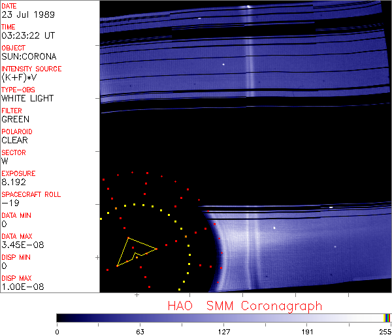Click the DATA MAX value 3.45E-08

pos(21,245)
